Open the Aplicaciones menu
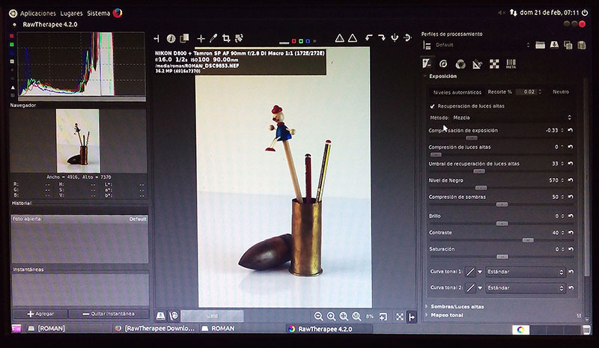The width and height of the screenshot is (599, 348). coord(37,13)
